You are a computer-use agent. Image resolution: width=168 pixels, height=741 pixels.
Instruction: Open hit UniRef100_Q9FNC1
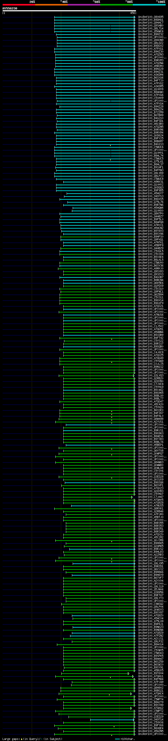(x=151, y=292)
